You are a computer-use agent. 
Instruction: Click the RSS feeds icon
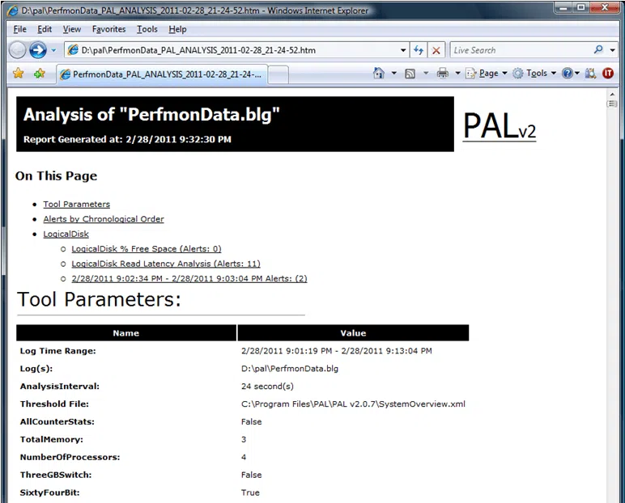410,74
